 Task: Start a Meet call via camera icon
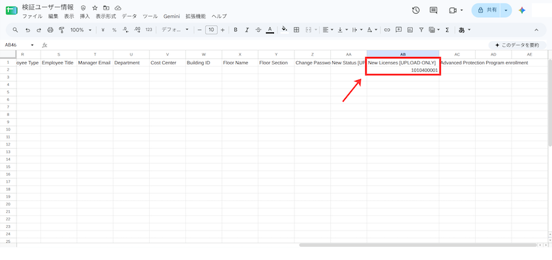452,10
